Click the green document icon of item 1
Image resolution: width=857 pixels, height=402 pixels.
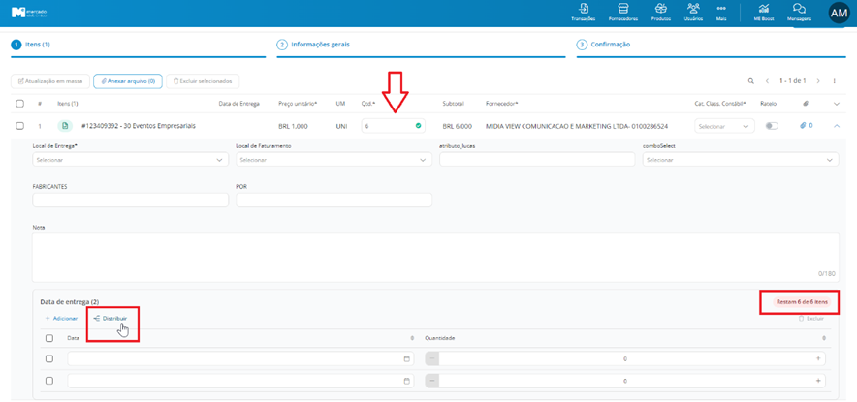(65, 126)
